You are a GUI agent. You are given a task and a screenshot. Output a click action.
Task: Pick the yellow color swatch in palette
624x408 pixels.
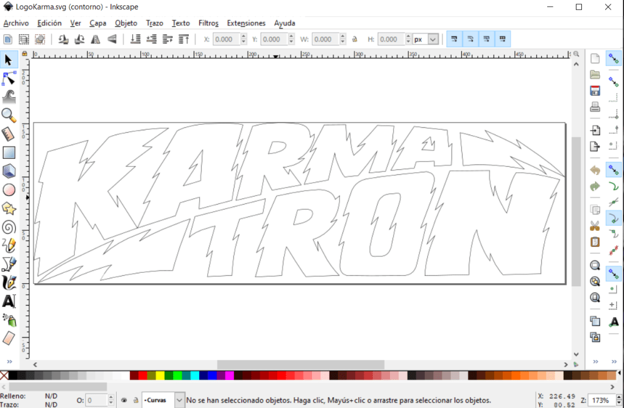(x=160, y=376)
